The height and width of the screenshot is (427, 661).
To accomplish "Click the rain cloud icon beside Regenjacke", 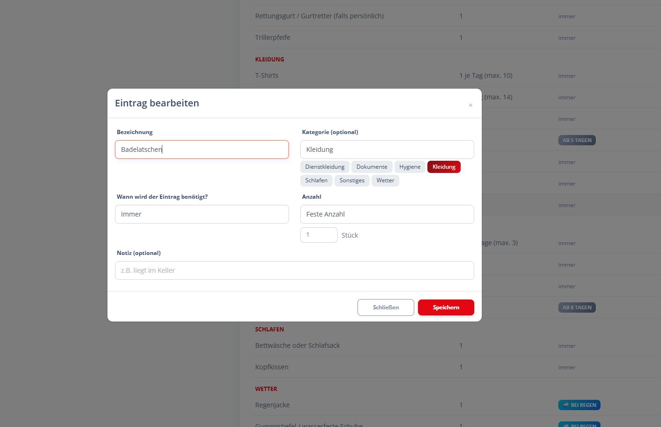I will coord(565,405).
